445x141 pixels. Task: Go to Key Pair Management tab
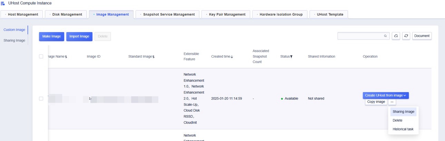(x=226, y=14)
